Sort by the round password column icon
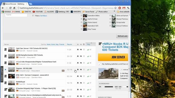This screenshot has height=98, width=175. tap(84, 44)
